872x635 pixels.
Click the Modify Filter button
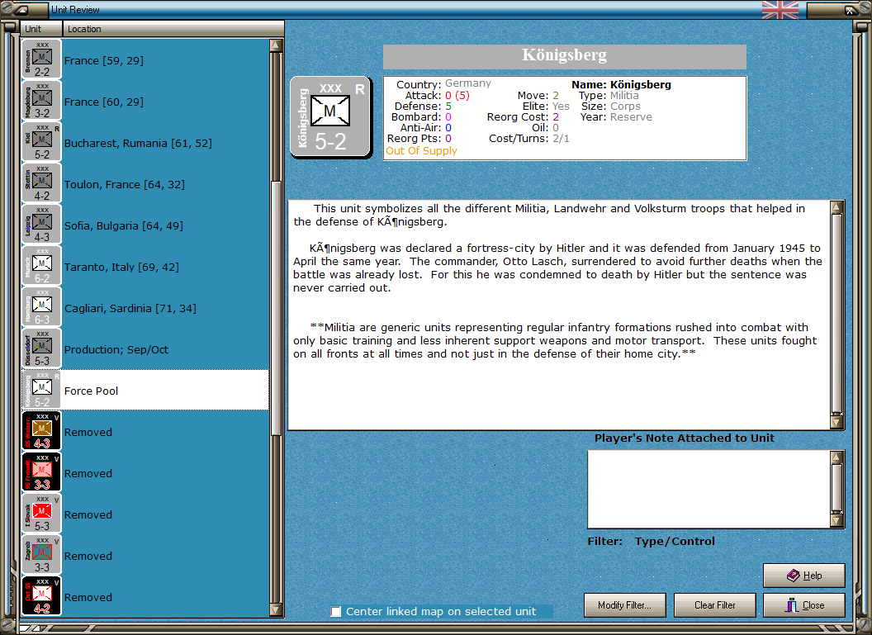pos(624,605)
